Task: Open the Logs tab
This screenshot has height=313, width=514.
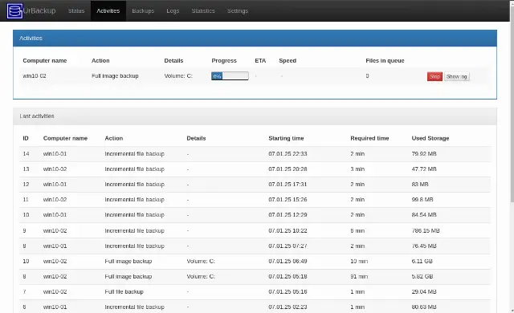Action: click(173, 10)
